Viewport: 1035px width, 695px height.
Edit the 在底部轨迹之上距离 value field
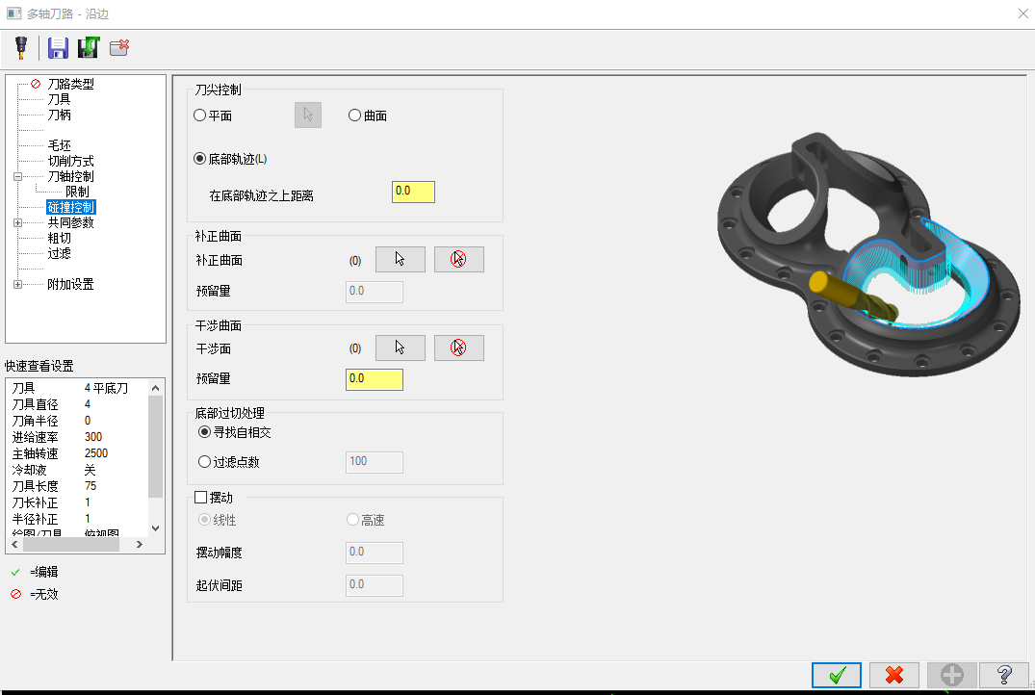click(413, 192)
